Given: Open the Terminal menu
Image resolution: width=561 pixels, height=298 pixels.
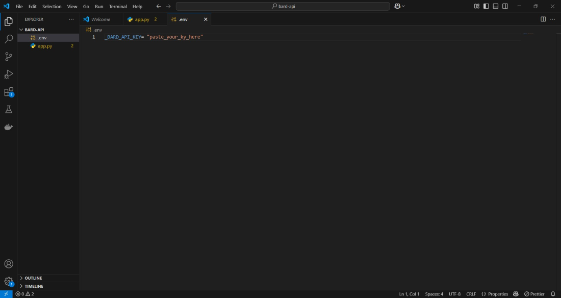Looking at the screenshot, I should click(x=118, y=7).
